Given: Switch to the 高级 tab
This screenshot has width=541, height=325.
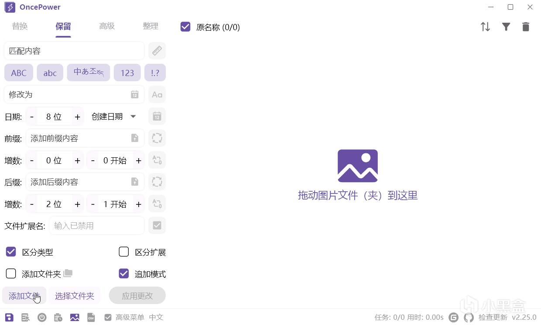Looking at the screenshot, I should point(107,26).
